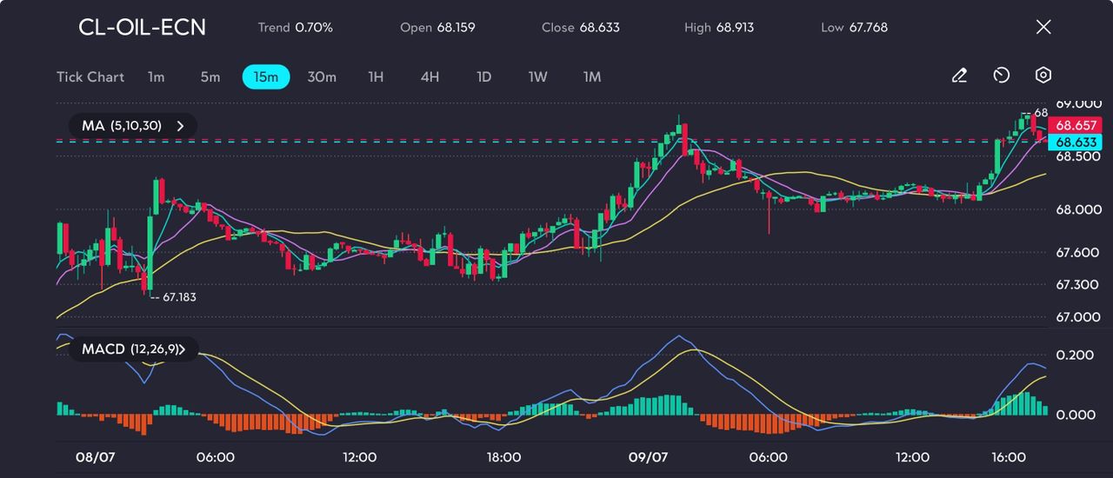Screen dimensions: 1113x478
Task: Choose the 4H timeframe
Action: [x=430, y=76]
